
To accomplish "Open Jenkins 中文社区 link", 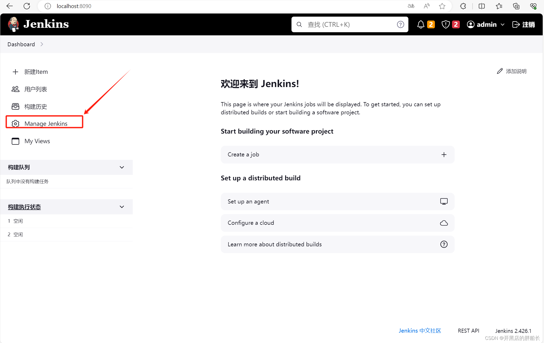I will point(420,330).
